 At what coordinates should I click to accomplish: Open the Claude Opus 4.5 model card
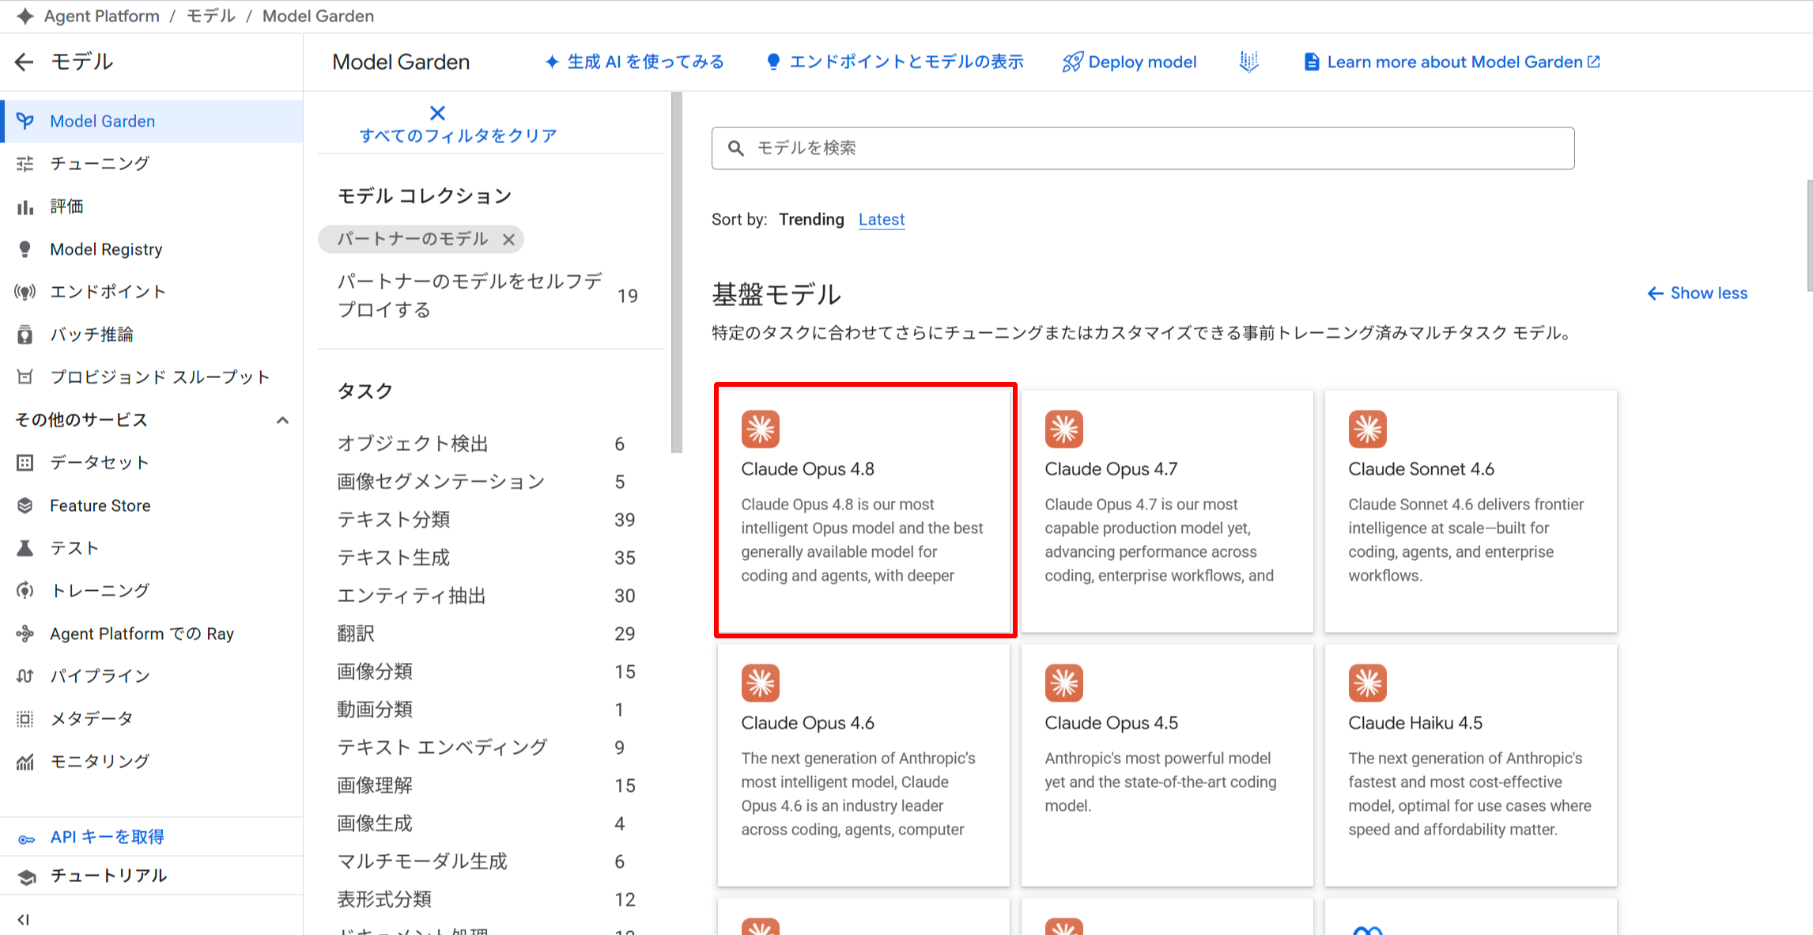tap(1167, 765)
